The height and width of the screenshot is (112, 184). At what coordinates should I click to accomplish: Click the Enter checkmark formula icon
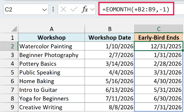pyautogui.click(x=74, y=9)
